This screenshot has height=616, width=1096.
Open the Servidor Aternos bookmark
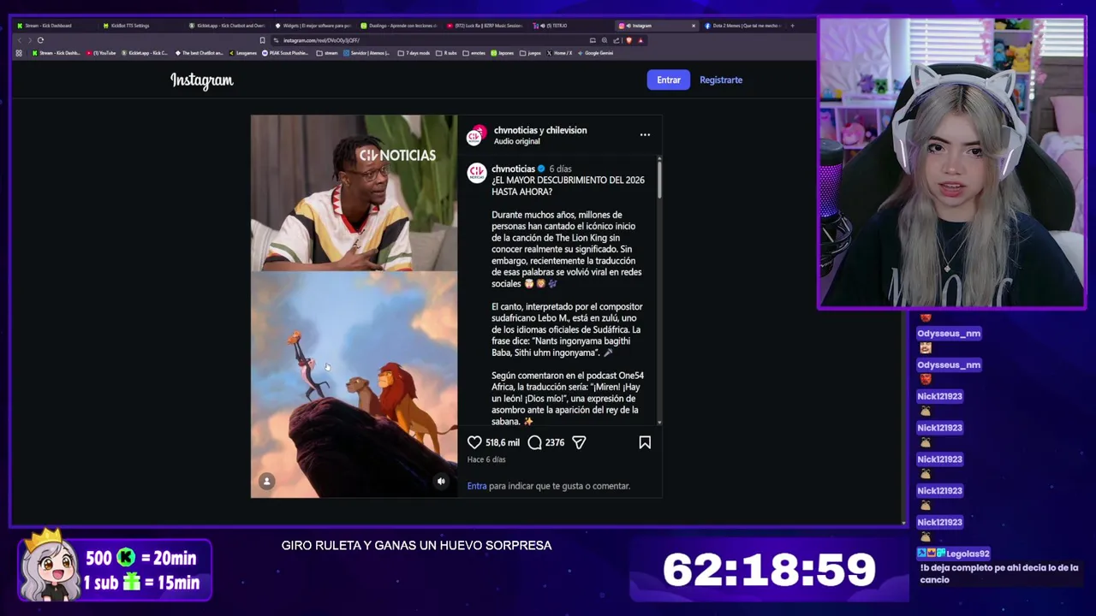click(x=366, y=53)
